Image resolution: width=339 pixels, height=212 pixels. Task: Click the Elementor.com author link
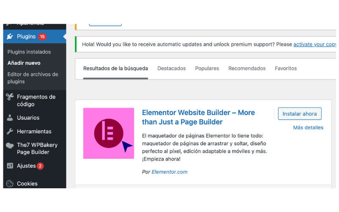tap(169, 172)
